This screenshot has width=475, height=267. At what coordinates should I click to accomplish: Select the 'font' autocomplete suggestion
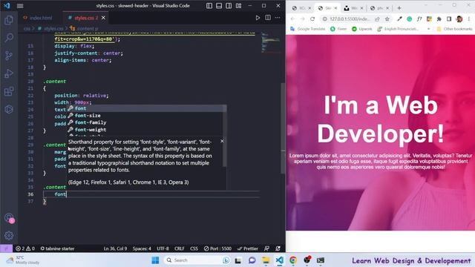tap(146, 108)
